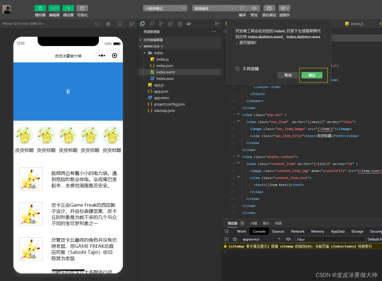Open the 问题 problems tab

[254, 223]
